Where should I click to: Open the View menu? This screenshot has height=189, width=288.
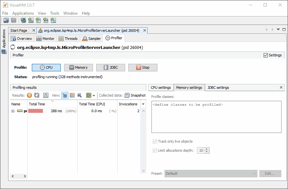pos(42,13)
